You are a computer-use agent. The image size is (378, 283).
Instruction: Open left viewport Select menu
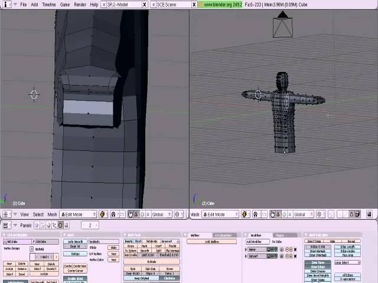tap(38, 215)
